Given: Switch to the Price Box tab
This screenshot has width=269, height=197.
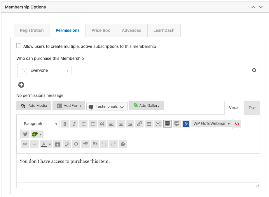Looking at the screenshot, I should [x=101, y=30].
